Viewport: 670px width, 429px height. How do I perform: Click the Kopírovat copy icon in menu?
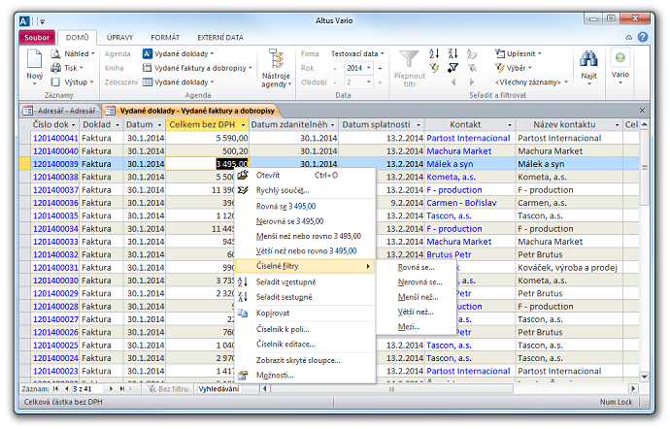click(x=243, y=313)
